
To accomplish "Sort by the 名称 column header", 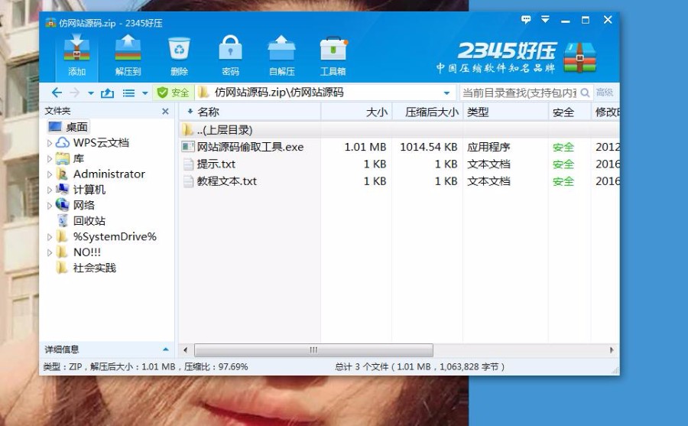I will (x=250, y=112).
